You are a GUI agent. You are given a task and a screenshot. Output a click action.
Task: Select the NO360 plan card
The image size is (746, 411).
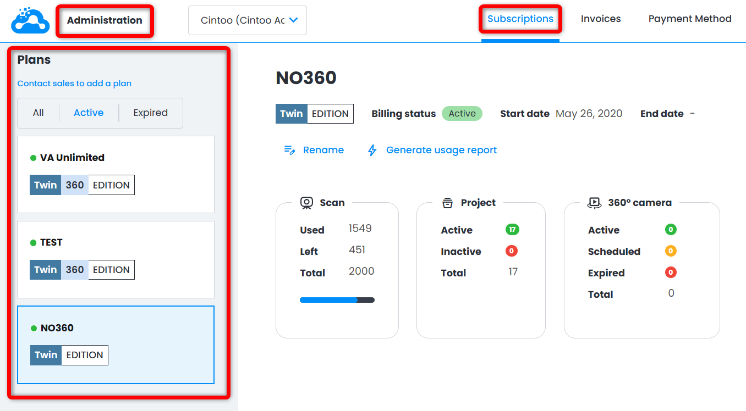116,345
